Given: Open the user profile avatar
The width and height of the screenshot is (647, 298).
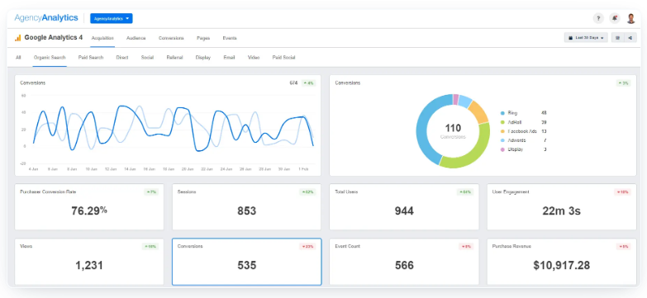Looking at the screenshot, I should click(631, 18).
